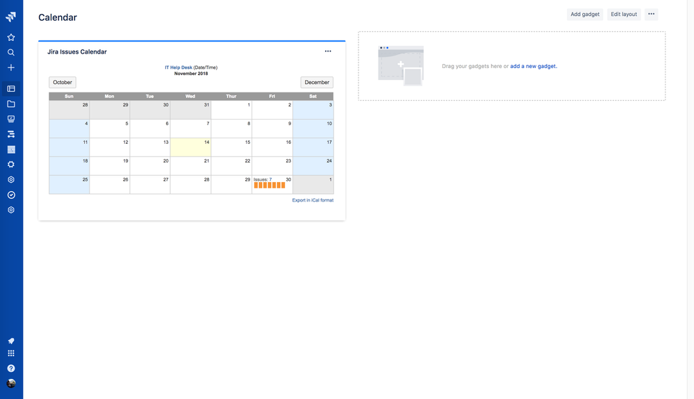
Task: Select calendar day 11
Action: coord(69,147)
